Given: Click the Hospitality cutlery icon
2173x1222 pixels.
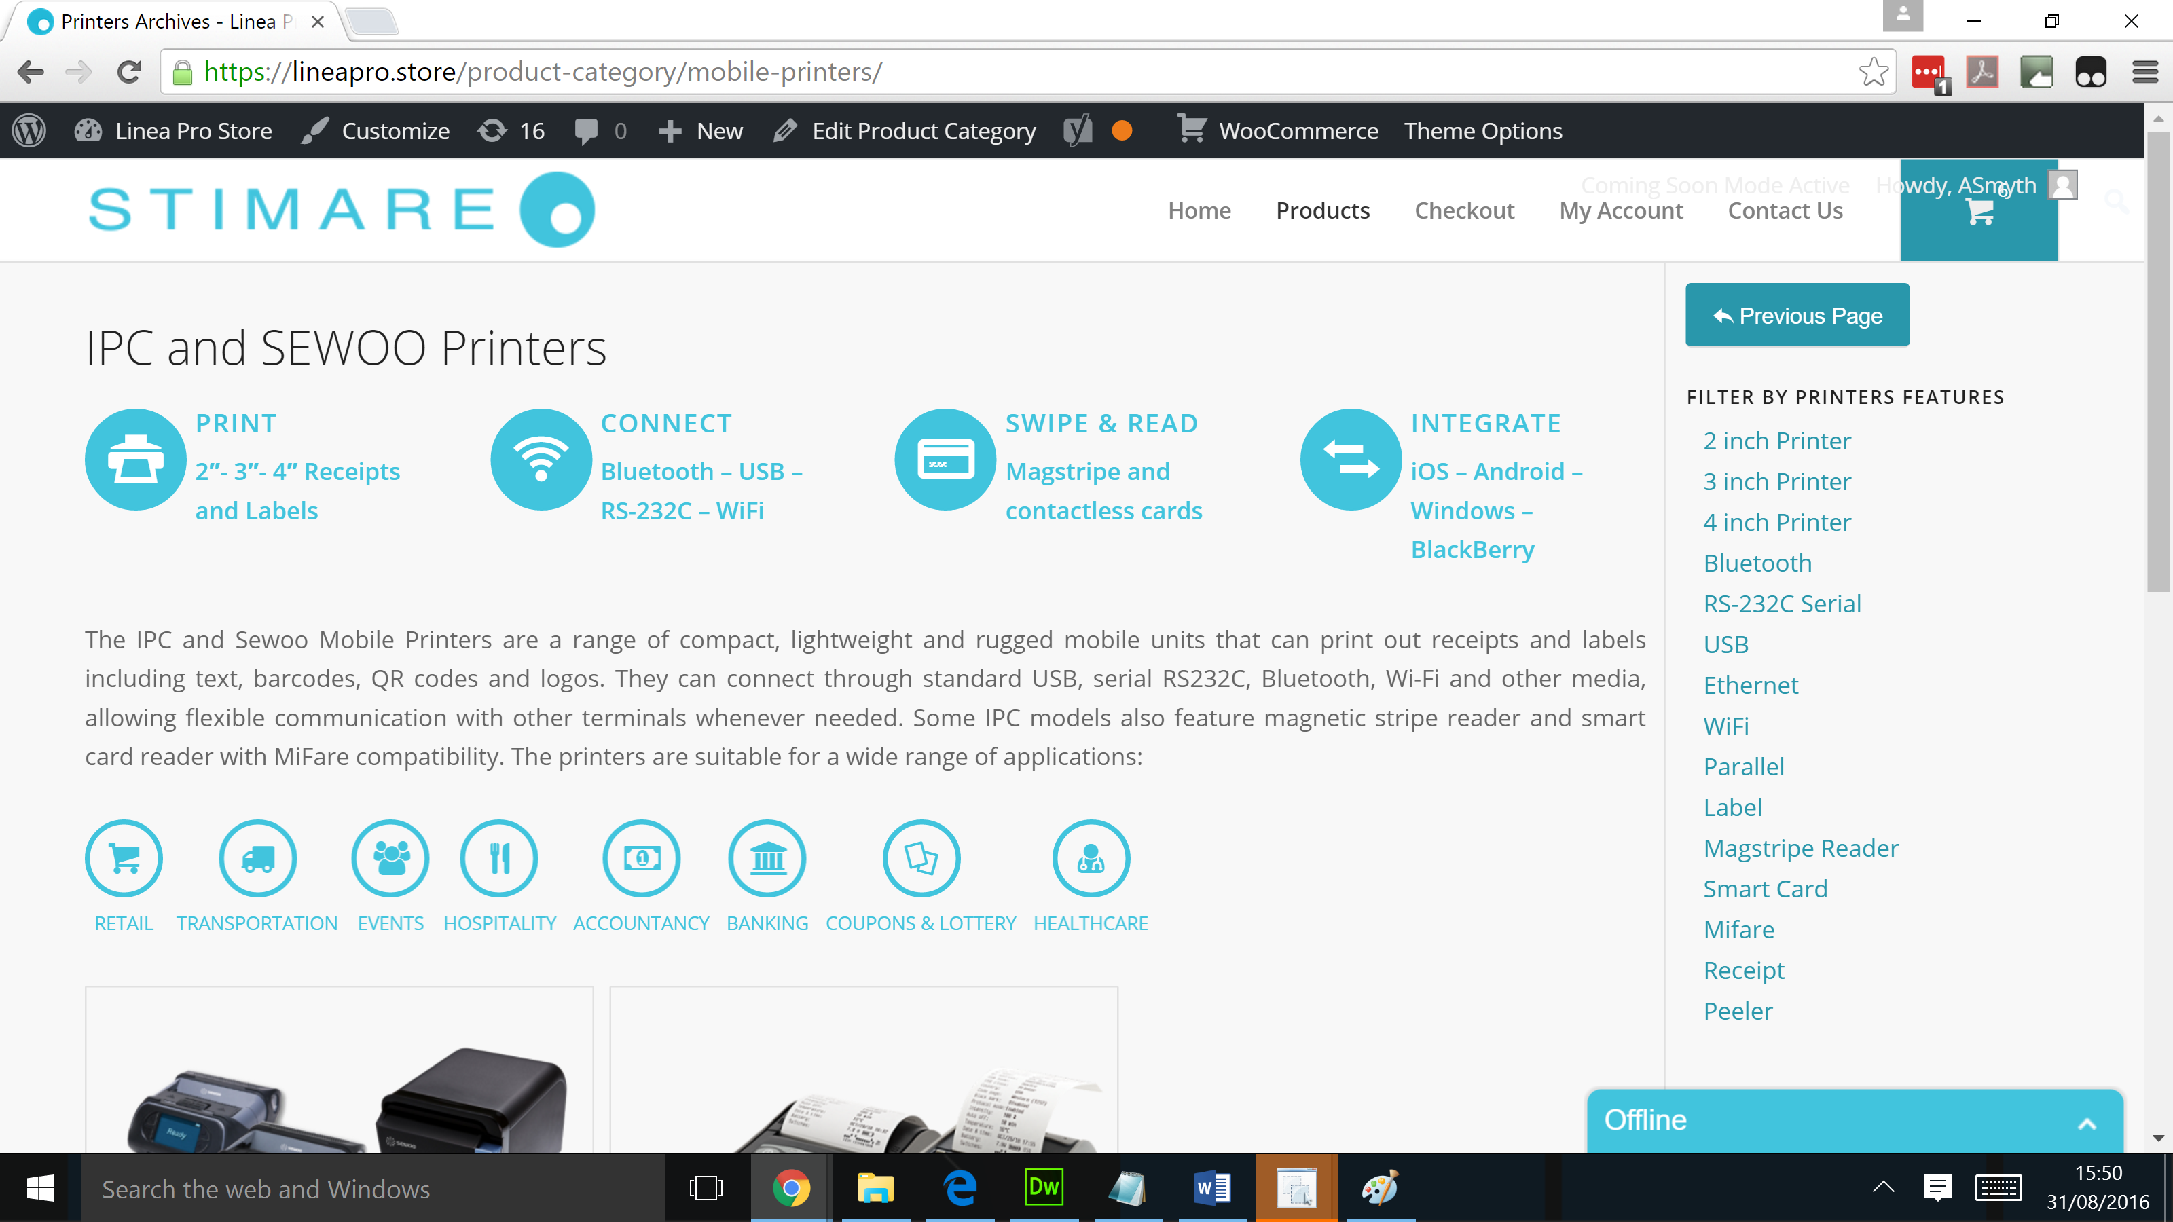Looking at the screenshot, I should coord(499,859).
